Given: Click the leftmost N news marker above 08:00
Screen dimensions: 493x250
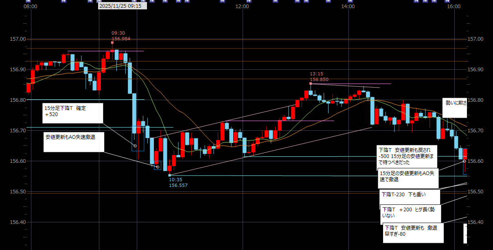Looking at the screenshot, I should [63, 1].
